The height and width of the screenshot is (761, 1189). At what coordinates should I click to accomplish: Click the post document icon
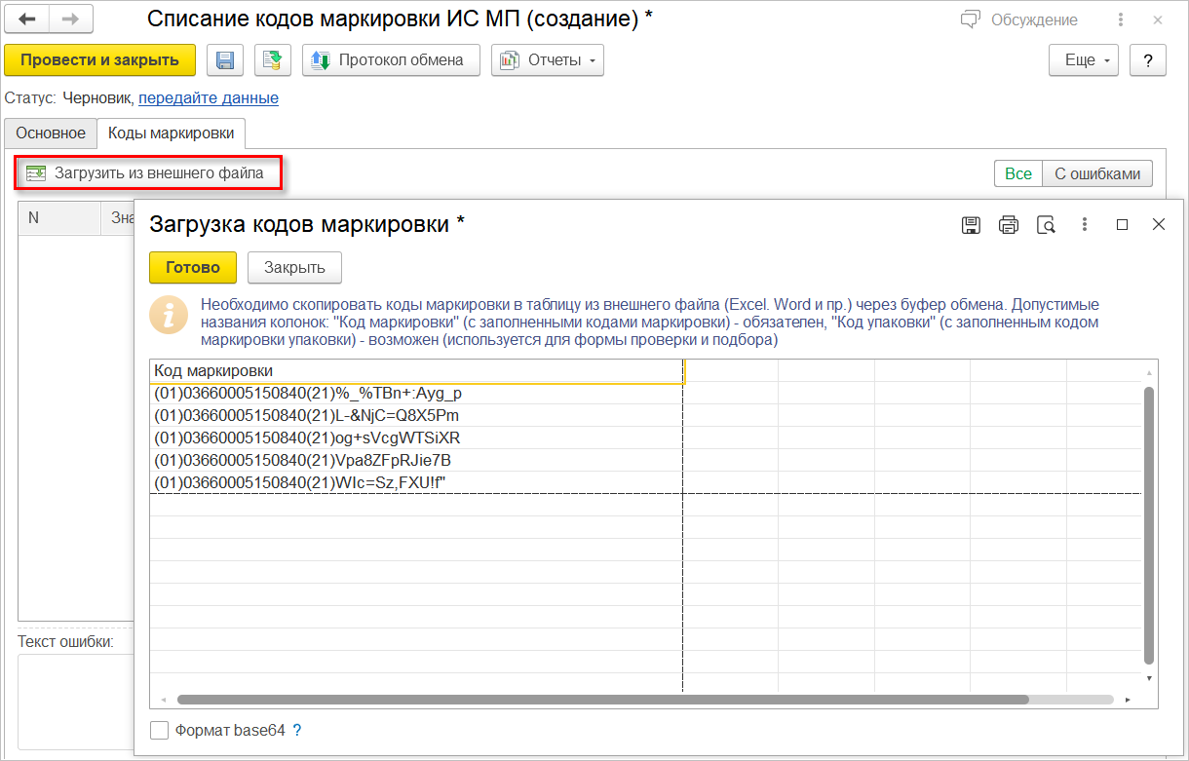pos(273,60)
